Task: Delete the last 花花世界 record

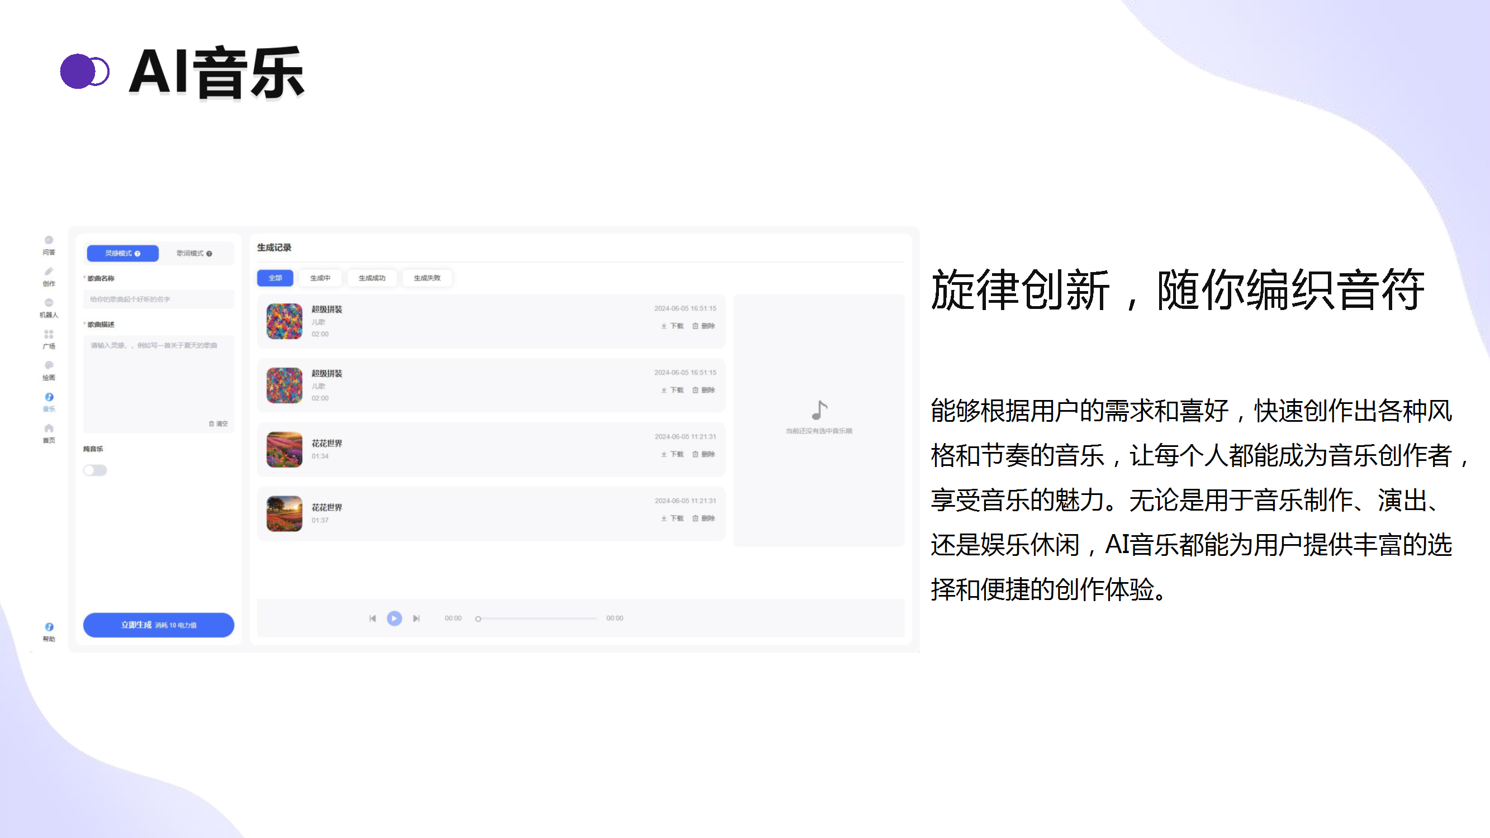Action: pos(704,518)
